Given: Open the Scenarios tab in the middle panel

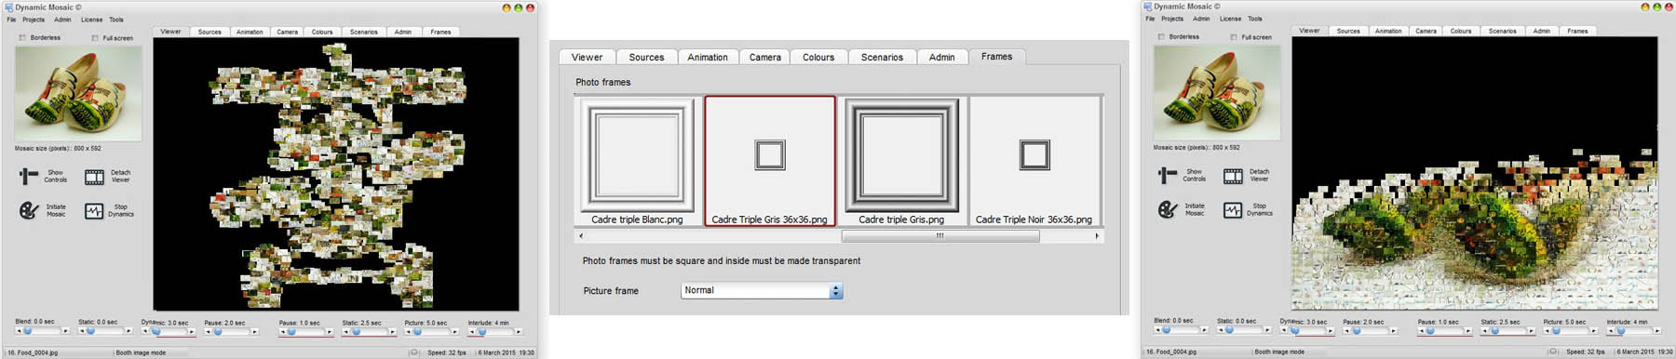Looking at the screenshot, I should click(x=882, y=57).
